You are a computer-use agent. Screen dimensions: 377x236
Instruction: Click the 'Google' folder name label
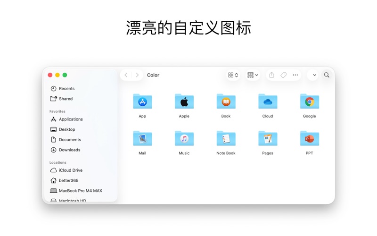310,116
